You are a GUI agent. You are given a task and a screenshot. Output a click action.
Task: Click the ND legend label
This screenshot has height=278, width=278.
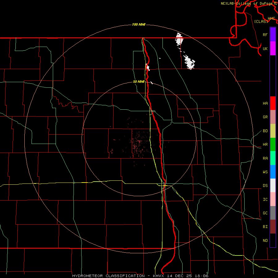pos(265,240)
